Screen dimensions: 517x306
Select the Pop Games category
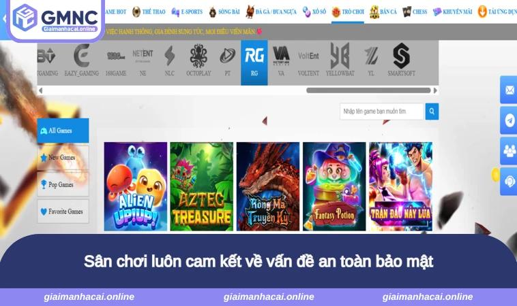pos(63,184)
